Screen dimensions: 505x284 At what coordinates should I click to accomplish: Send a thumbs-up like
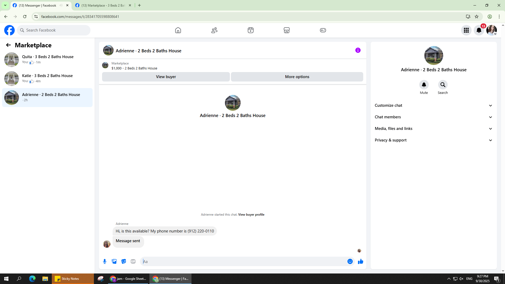pos(360,261)
